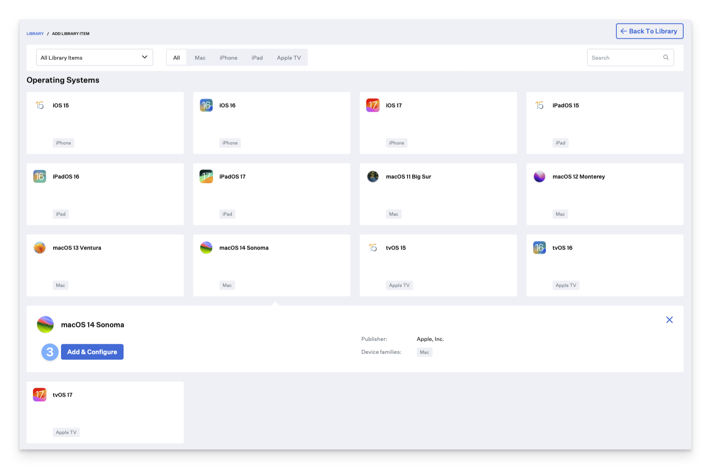Screen dimensions: 711x469
Task: Click the Mac tag on Ventura card
Action: 61,285
